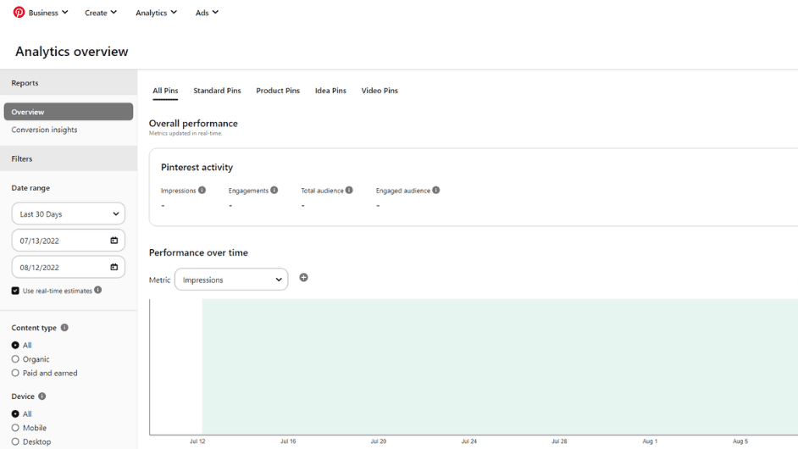Screen dimensions: 798x449
Task: Expand the Last 30 Days date range dropdown
Action: click(x=69, y=213)
